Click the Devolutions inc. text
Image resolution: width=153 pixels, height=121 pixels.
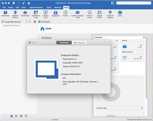[70, 59]
